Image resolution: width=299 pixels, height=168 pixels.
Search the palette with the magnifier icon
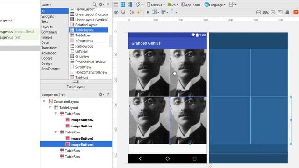tap(94, 4)
